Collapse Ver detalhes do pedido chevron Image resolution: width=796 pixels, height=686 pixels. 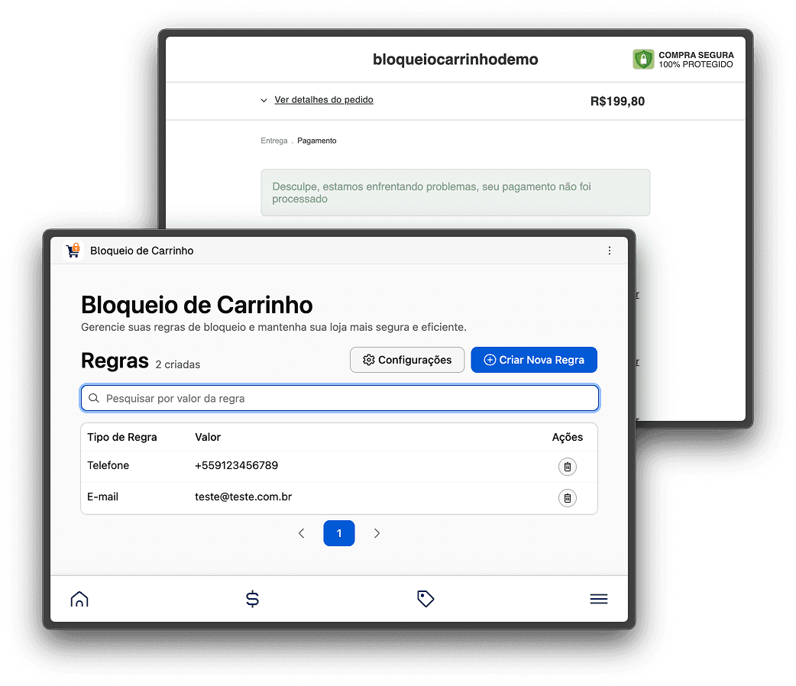tap(263, 99)
